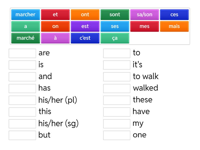Image resolution: width=200 pixels, height=150 pixels.
Task: Select the 'sa/son' tile
Action: [144, 14]
